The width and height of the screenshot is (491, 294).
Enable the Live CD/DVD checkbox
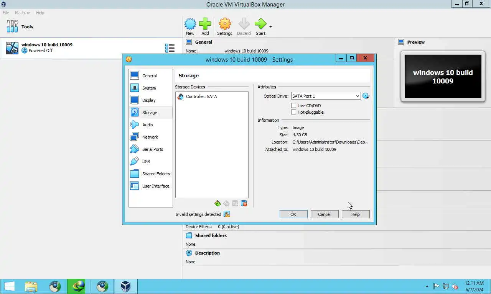click(294, 106)
